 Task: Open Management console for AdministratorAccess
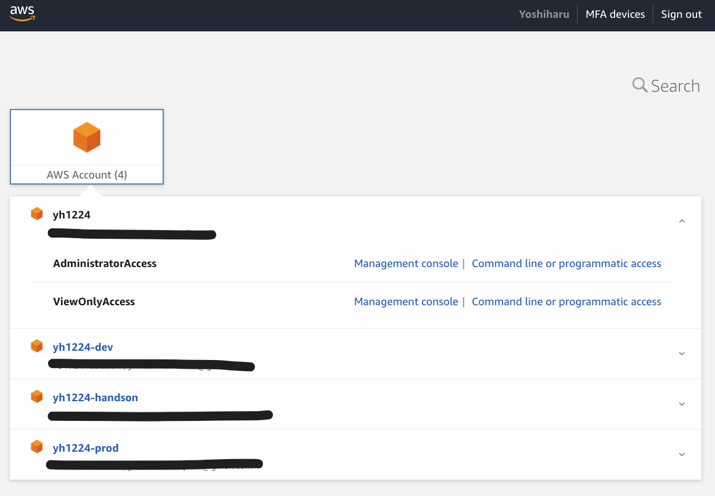coord(406,263)
